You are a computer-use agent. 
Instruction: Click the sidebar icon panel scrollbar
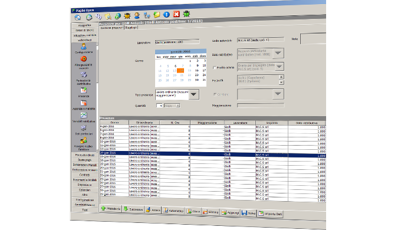pos(97,97)
